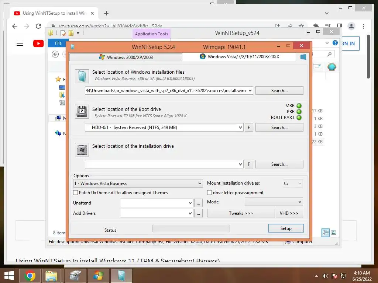Click the Windows installation files source icon
The height and width of the screenshot is (283, 378).
coord(82,76)
